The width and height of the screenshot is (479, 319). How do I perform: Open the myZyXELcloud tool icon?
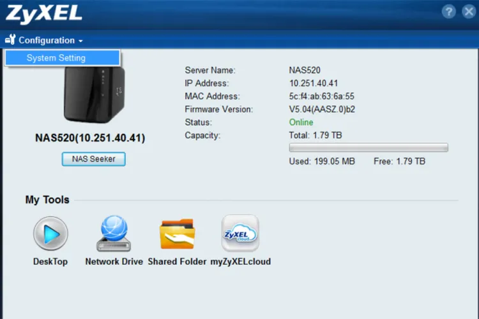click(240, 234)
